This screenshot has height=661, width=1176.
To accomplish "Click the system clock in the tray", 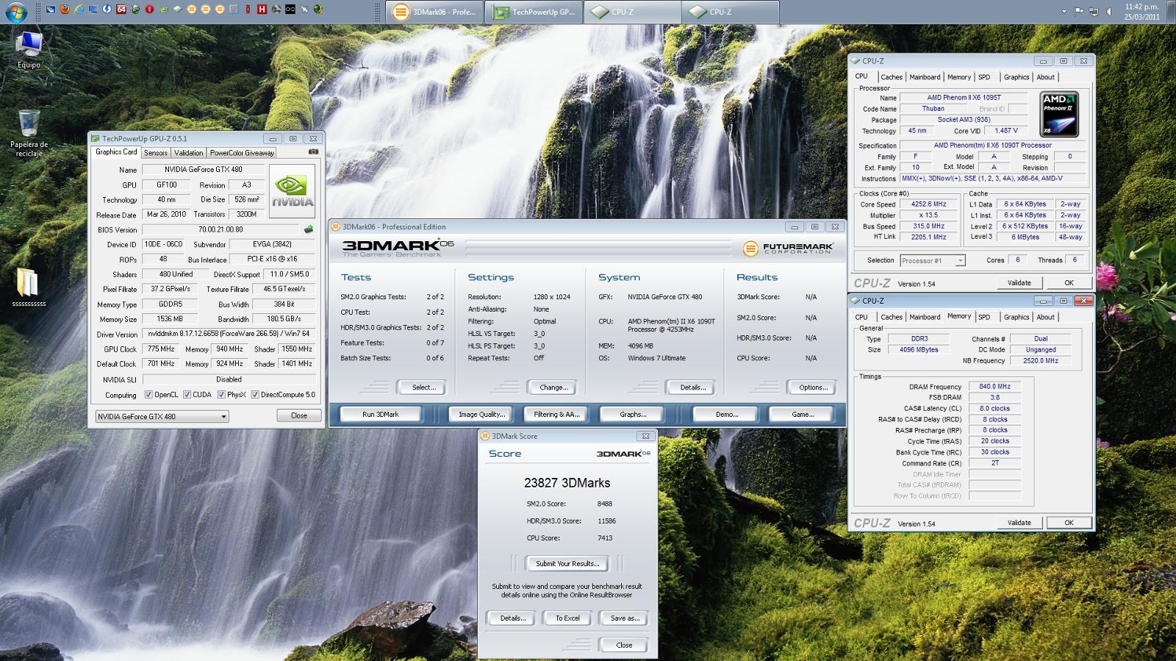I will pos(1142,12).
